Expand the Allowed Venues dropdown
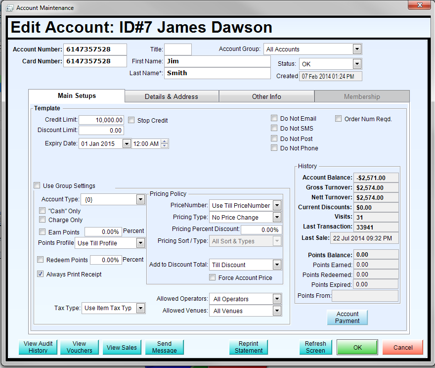 coord(277,311)
